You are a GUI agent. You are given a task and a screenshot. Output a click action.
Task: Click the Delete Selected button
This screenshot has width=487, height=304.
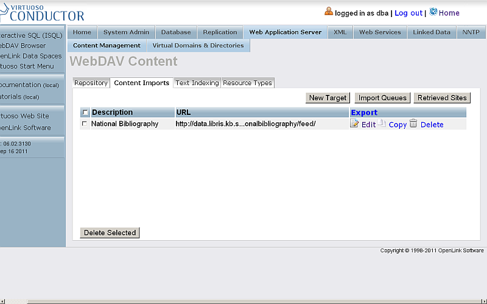pyautogui.click(x=110, y=233)
